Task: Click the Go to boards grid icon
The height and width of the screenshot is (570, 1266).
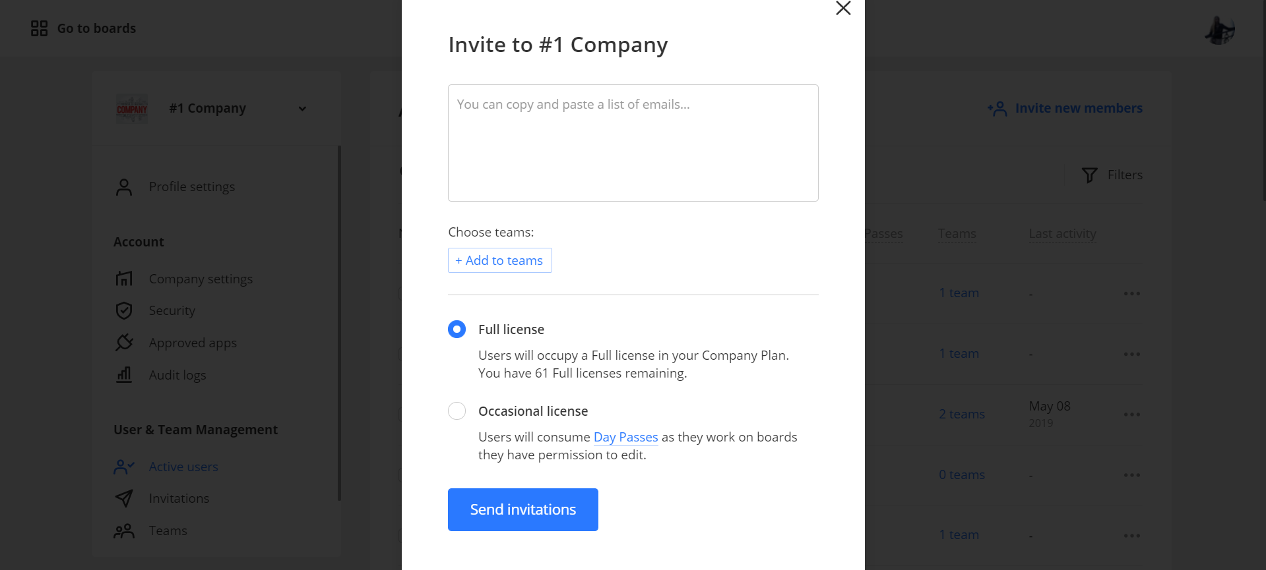Action: click(40, 28)
